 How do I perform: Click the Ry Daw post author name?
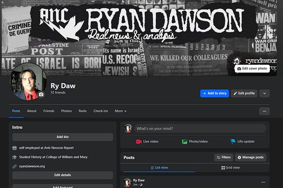coord(139,180)
